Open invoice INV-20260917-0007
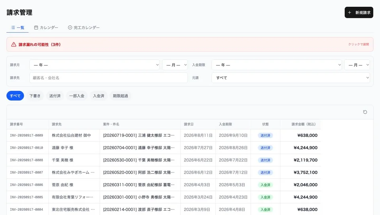The width and height of the screenshot is (380, 215). (27, 172)
